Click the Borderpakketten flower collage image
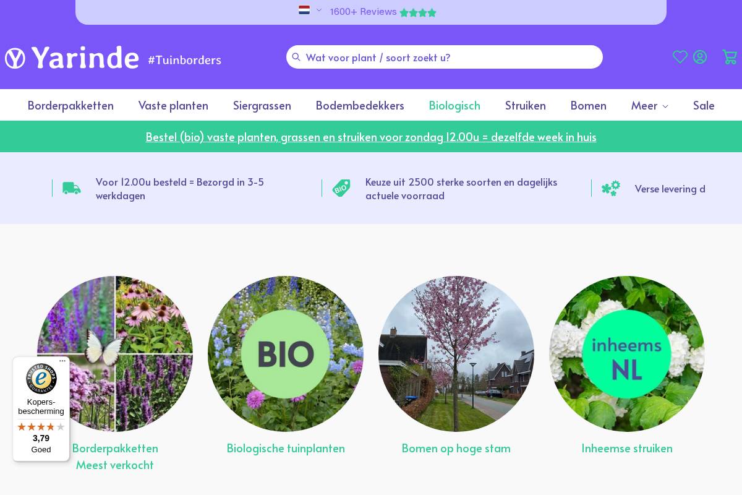 (115, 354)
